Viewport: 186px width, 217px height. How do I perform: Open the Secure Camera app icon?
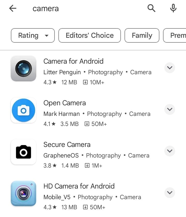pyautogui.click(x=24, y=152)
